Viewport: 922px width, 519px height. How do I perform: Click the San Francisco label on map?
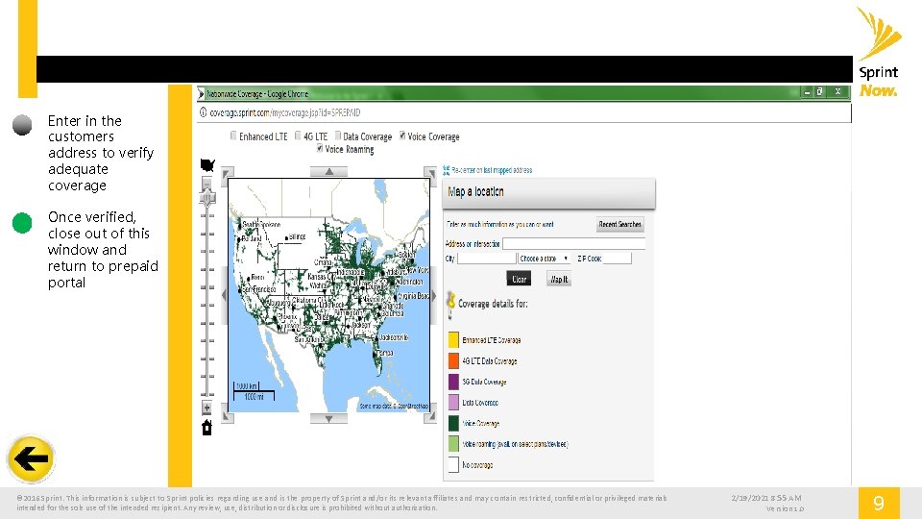coord(259,289)
